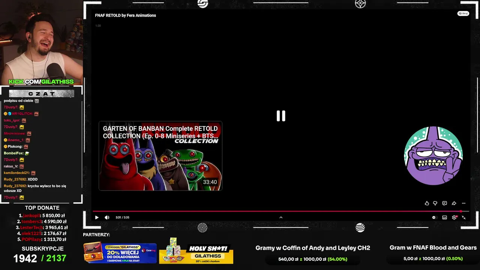This screenshot has width=480, height=270.
Task: Open comments with the speech bubble icon
Action: 444,203
